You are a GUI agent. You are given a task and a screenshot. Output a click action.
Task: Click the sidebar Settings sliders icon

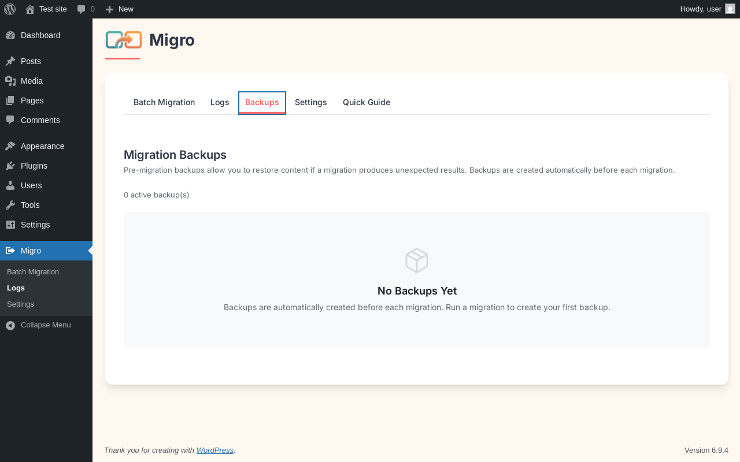pyautogui.click(x=10, y=225)
